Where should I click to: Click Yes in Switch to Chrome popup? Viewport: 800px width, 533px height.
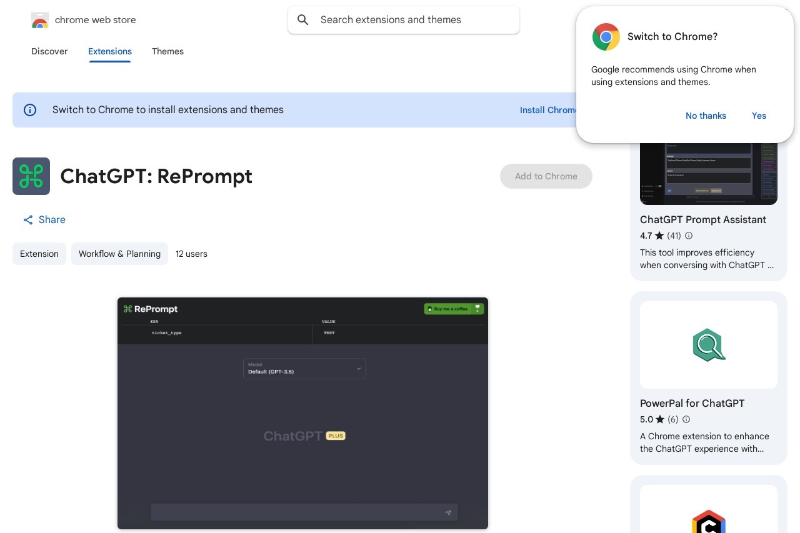point(759,116)
